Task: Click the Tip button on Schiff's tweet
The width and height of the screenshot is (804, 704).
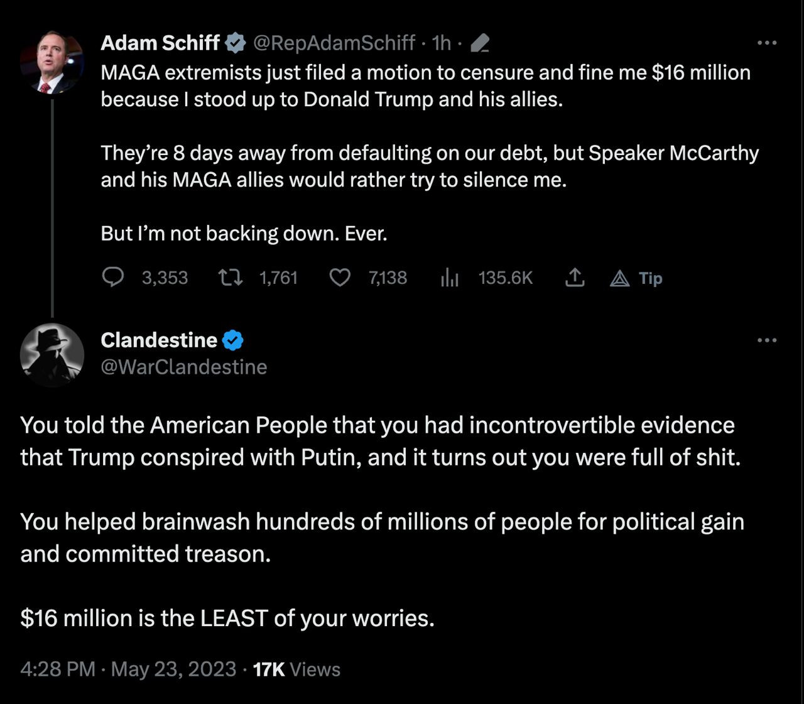Action: tap(637, 278)
